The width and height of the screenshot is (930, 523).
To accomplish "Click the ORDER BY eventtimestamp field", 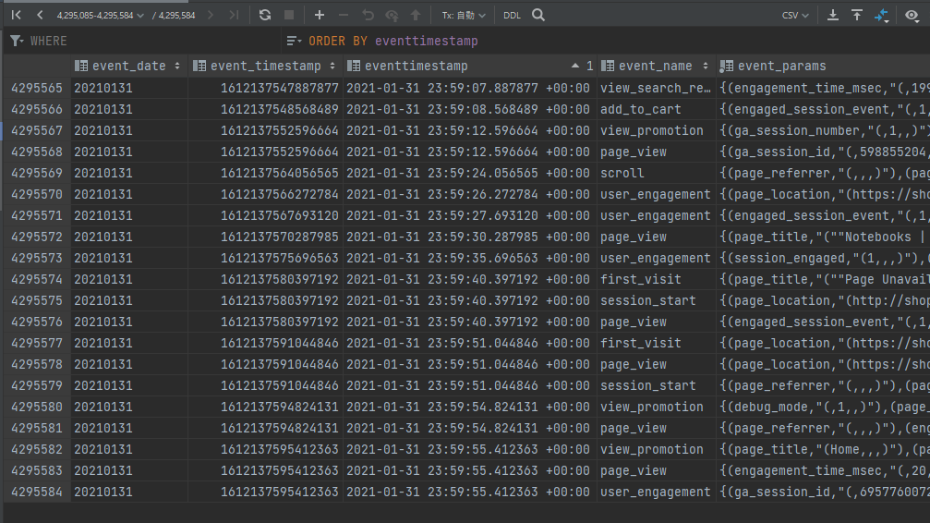I will pyautogui.click(x=393, y=41).
